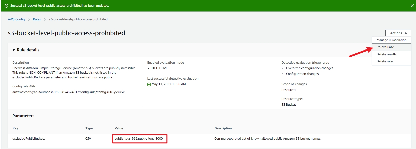The width and height of the screenshot is (416, 149).
Task: Click the Key column header
Action: (15, 128)
